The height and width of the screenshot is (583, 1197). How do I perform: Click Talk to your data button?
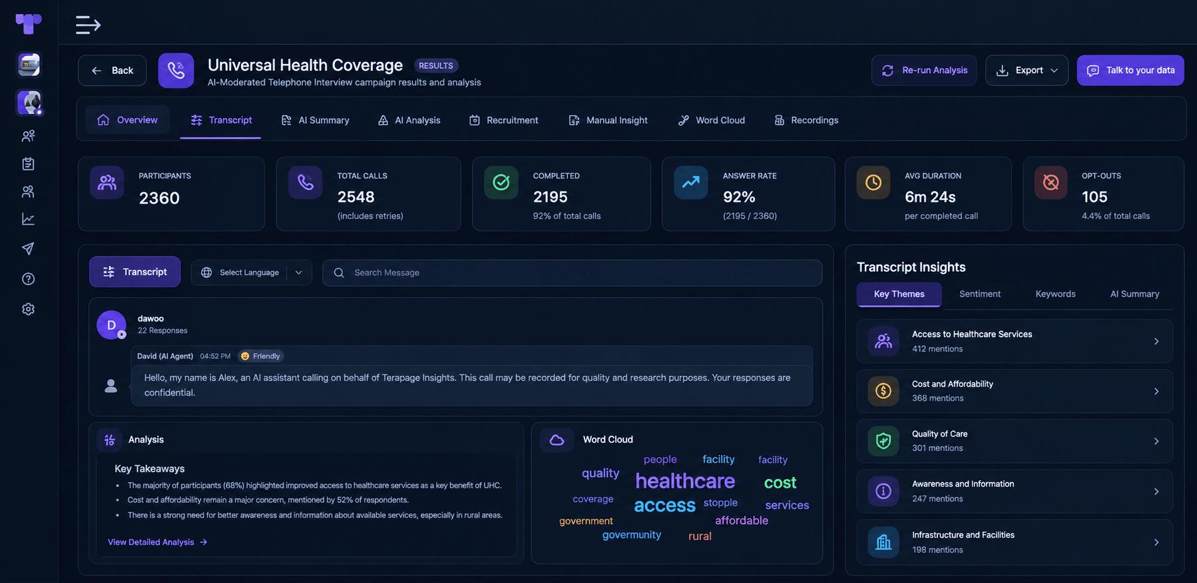tap(1130, 71)
